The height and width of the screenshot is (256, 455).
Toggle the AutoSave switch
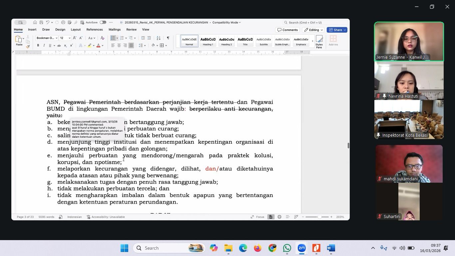tap(103, 22)
